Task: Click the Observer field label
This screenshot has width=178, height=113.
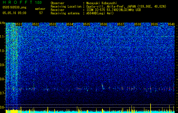Action: [x=57, y=3]
